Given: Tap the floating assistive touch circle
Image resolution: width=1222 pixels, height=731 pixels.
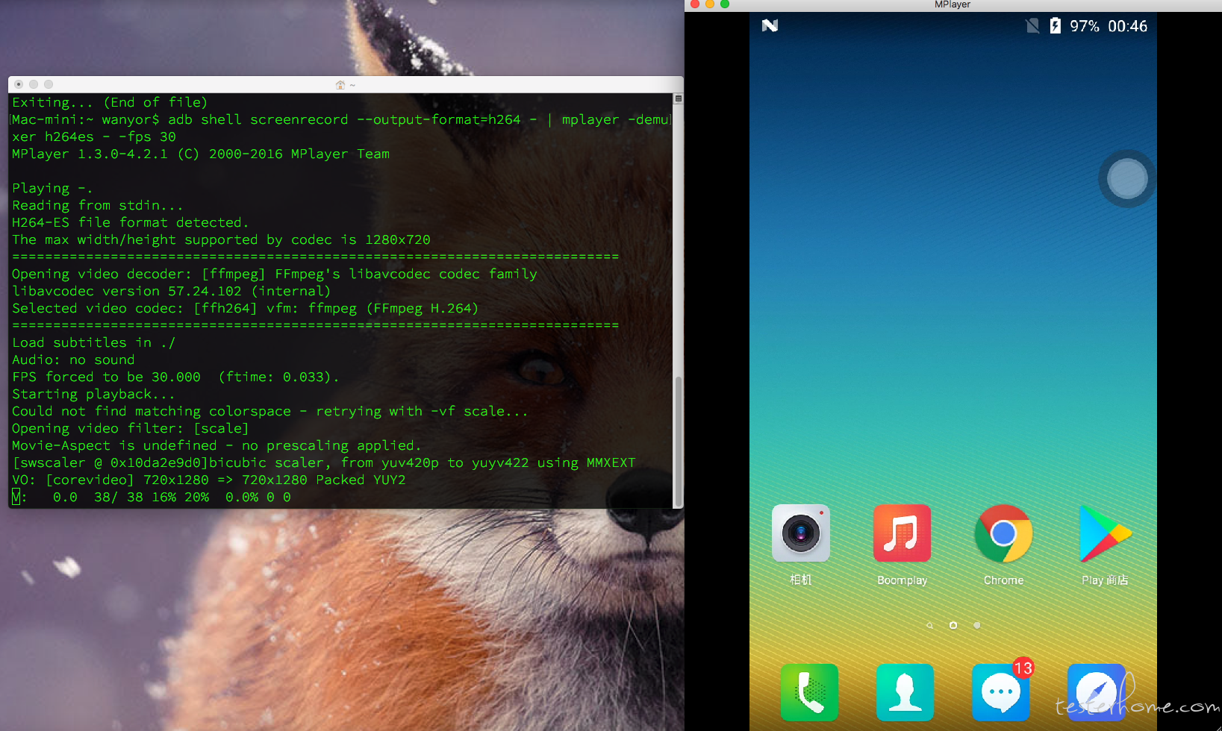Looking at the screenshot, I should (1126, 178).
